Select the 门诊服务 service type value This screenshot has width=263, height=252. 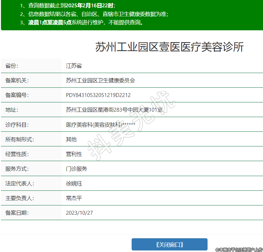77,169
